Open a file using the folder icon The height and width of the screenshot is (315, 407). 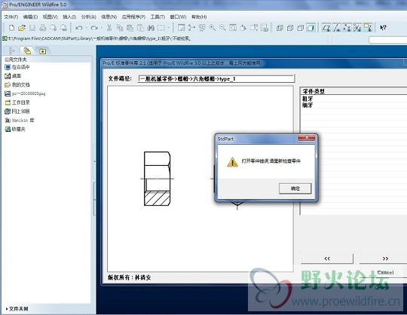click(22, 27)
